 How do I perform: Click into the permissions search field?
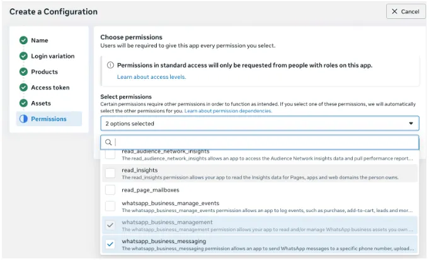click(x=265, y=143)
